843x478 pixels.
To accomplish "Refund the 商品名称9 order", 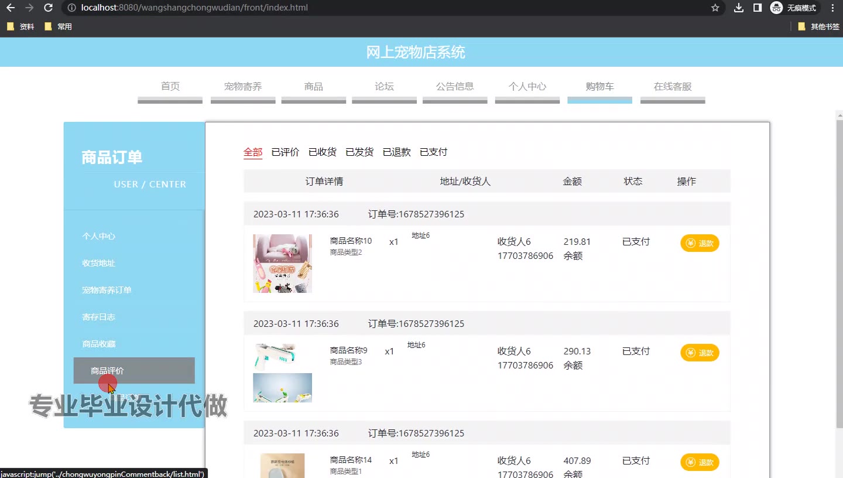I will [700, 353].
